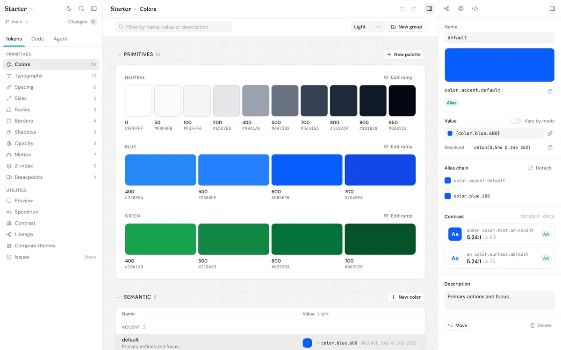Click the redo arrow icon
Viewport: 561px width, 350px height.
coord(414,8)
